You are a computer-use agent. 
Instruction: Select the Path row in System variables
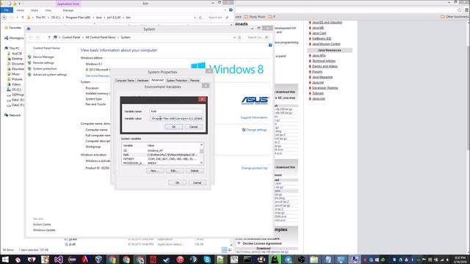tap(161, 155)
